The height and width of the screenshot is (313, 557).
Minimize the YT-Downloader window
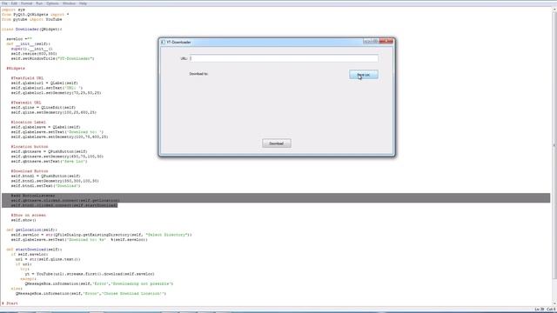[x=366, y=42]
